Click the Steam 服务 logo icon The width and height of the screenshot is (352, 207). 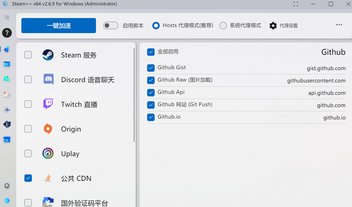point(48,55)
